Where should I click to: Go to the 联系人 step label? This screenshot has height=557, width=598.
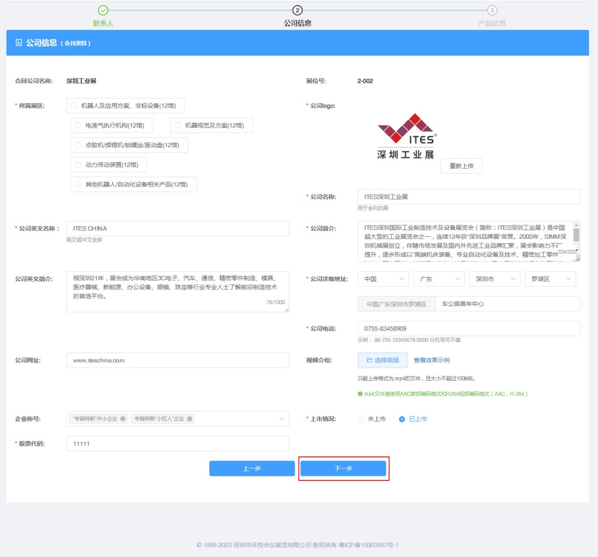103,23
